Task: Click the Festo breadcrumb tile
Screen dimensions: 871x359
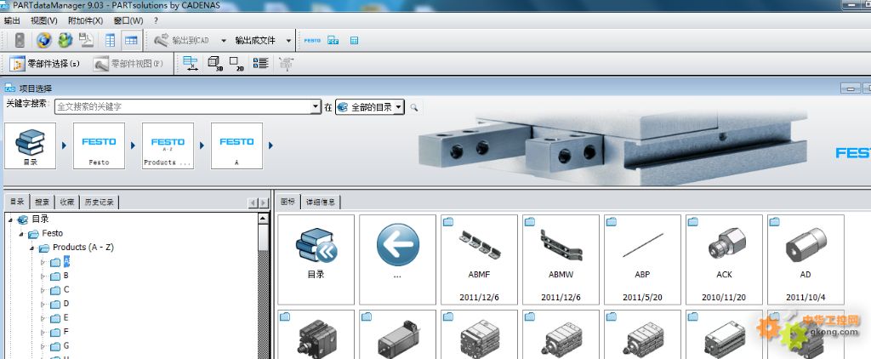Action: (x=99, y=145)
